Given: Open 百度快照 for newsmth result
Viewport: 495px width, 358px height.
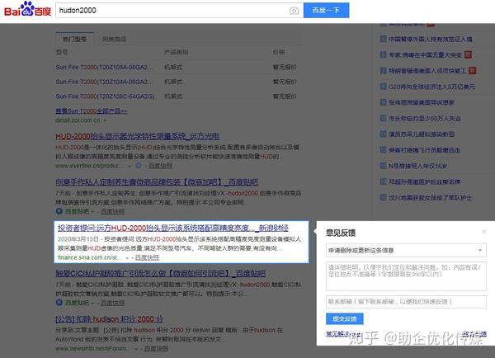Looking at the screenshot, I should [x=156, y=349].
